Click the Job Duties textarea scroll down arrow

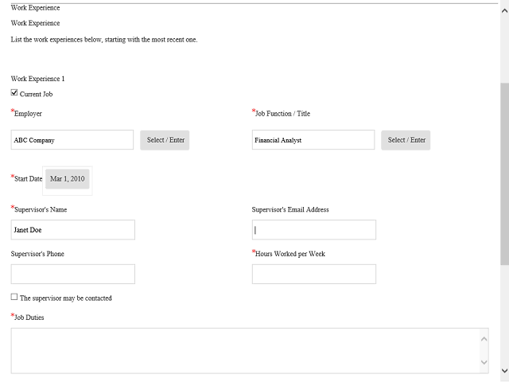484,362
